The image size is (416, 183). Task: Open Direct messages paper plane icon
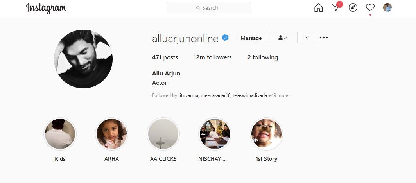click(x=336, y=7)
